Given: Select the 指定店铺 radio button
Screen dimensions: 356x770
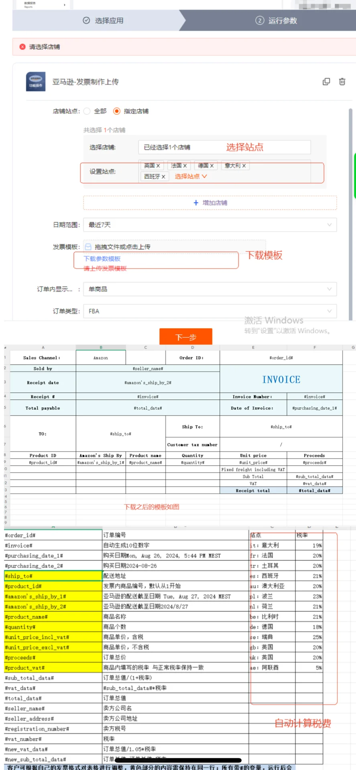Looking at the screenshot, I should pyautogui.click(x=117, y=111).
